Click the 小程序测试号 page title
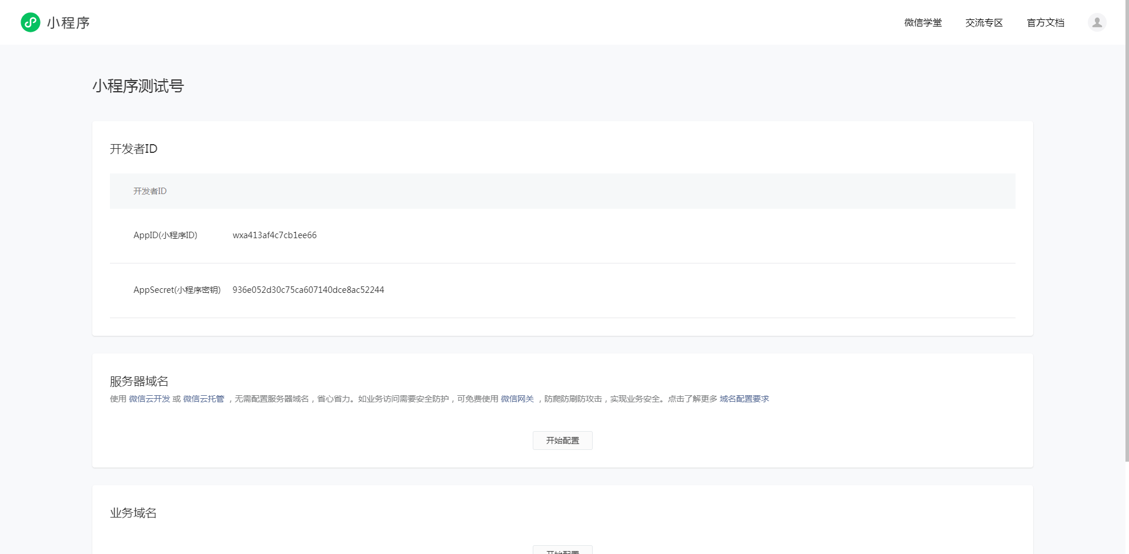Image resolution: width=1129 pixels, height=554 pixels. 138,86
